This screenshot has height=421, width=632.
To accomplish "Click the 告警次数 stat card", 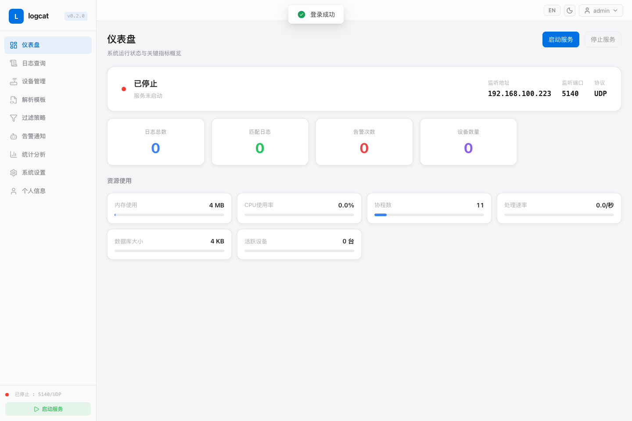I will click(364, 142).
